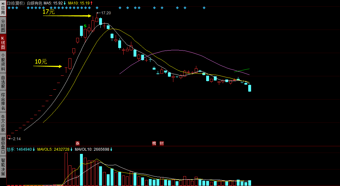Viewport: 340px width, 186px height.
Task: Open the red 榜 event marker
Action: pyautogui.click(x=154, y=143)
